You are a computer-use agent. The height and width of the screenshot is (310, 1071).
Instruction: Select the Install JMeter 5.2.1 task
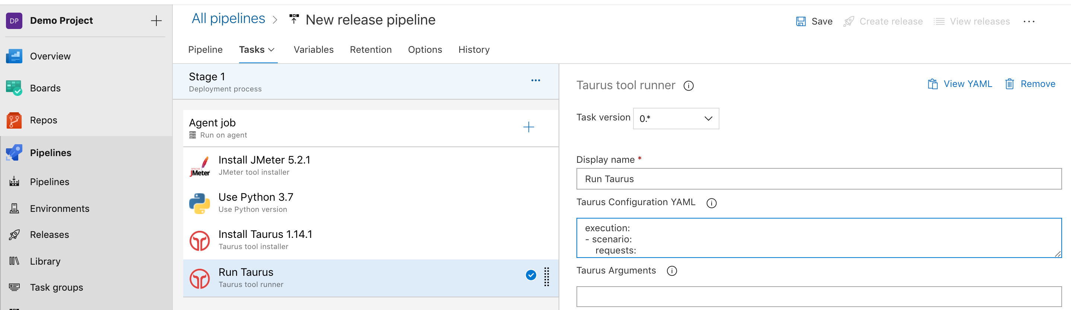pyautogui.click(x=371, y=166)
